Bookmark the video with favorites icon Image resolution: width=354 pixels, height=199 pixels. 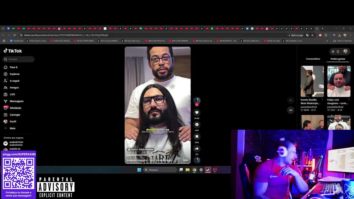(x=197, y=137)
